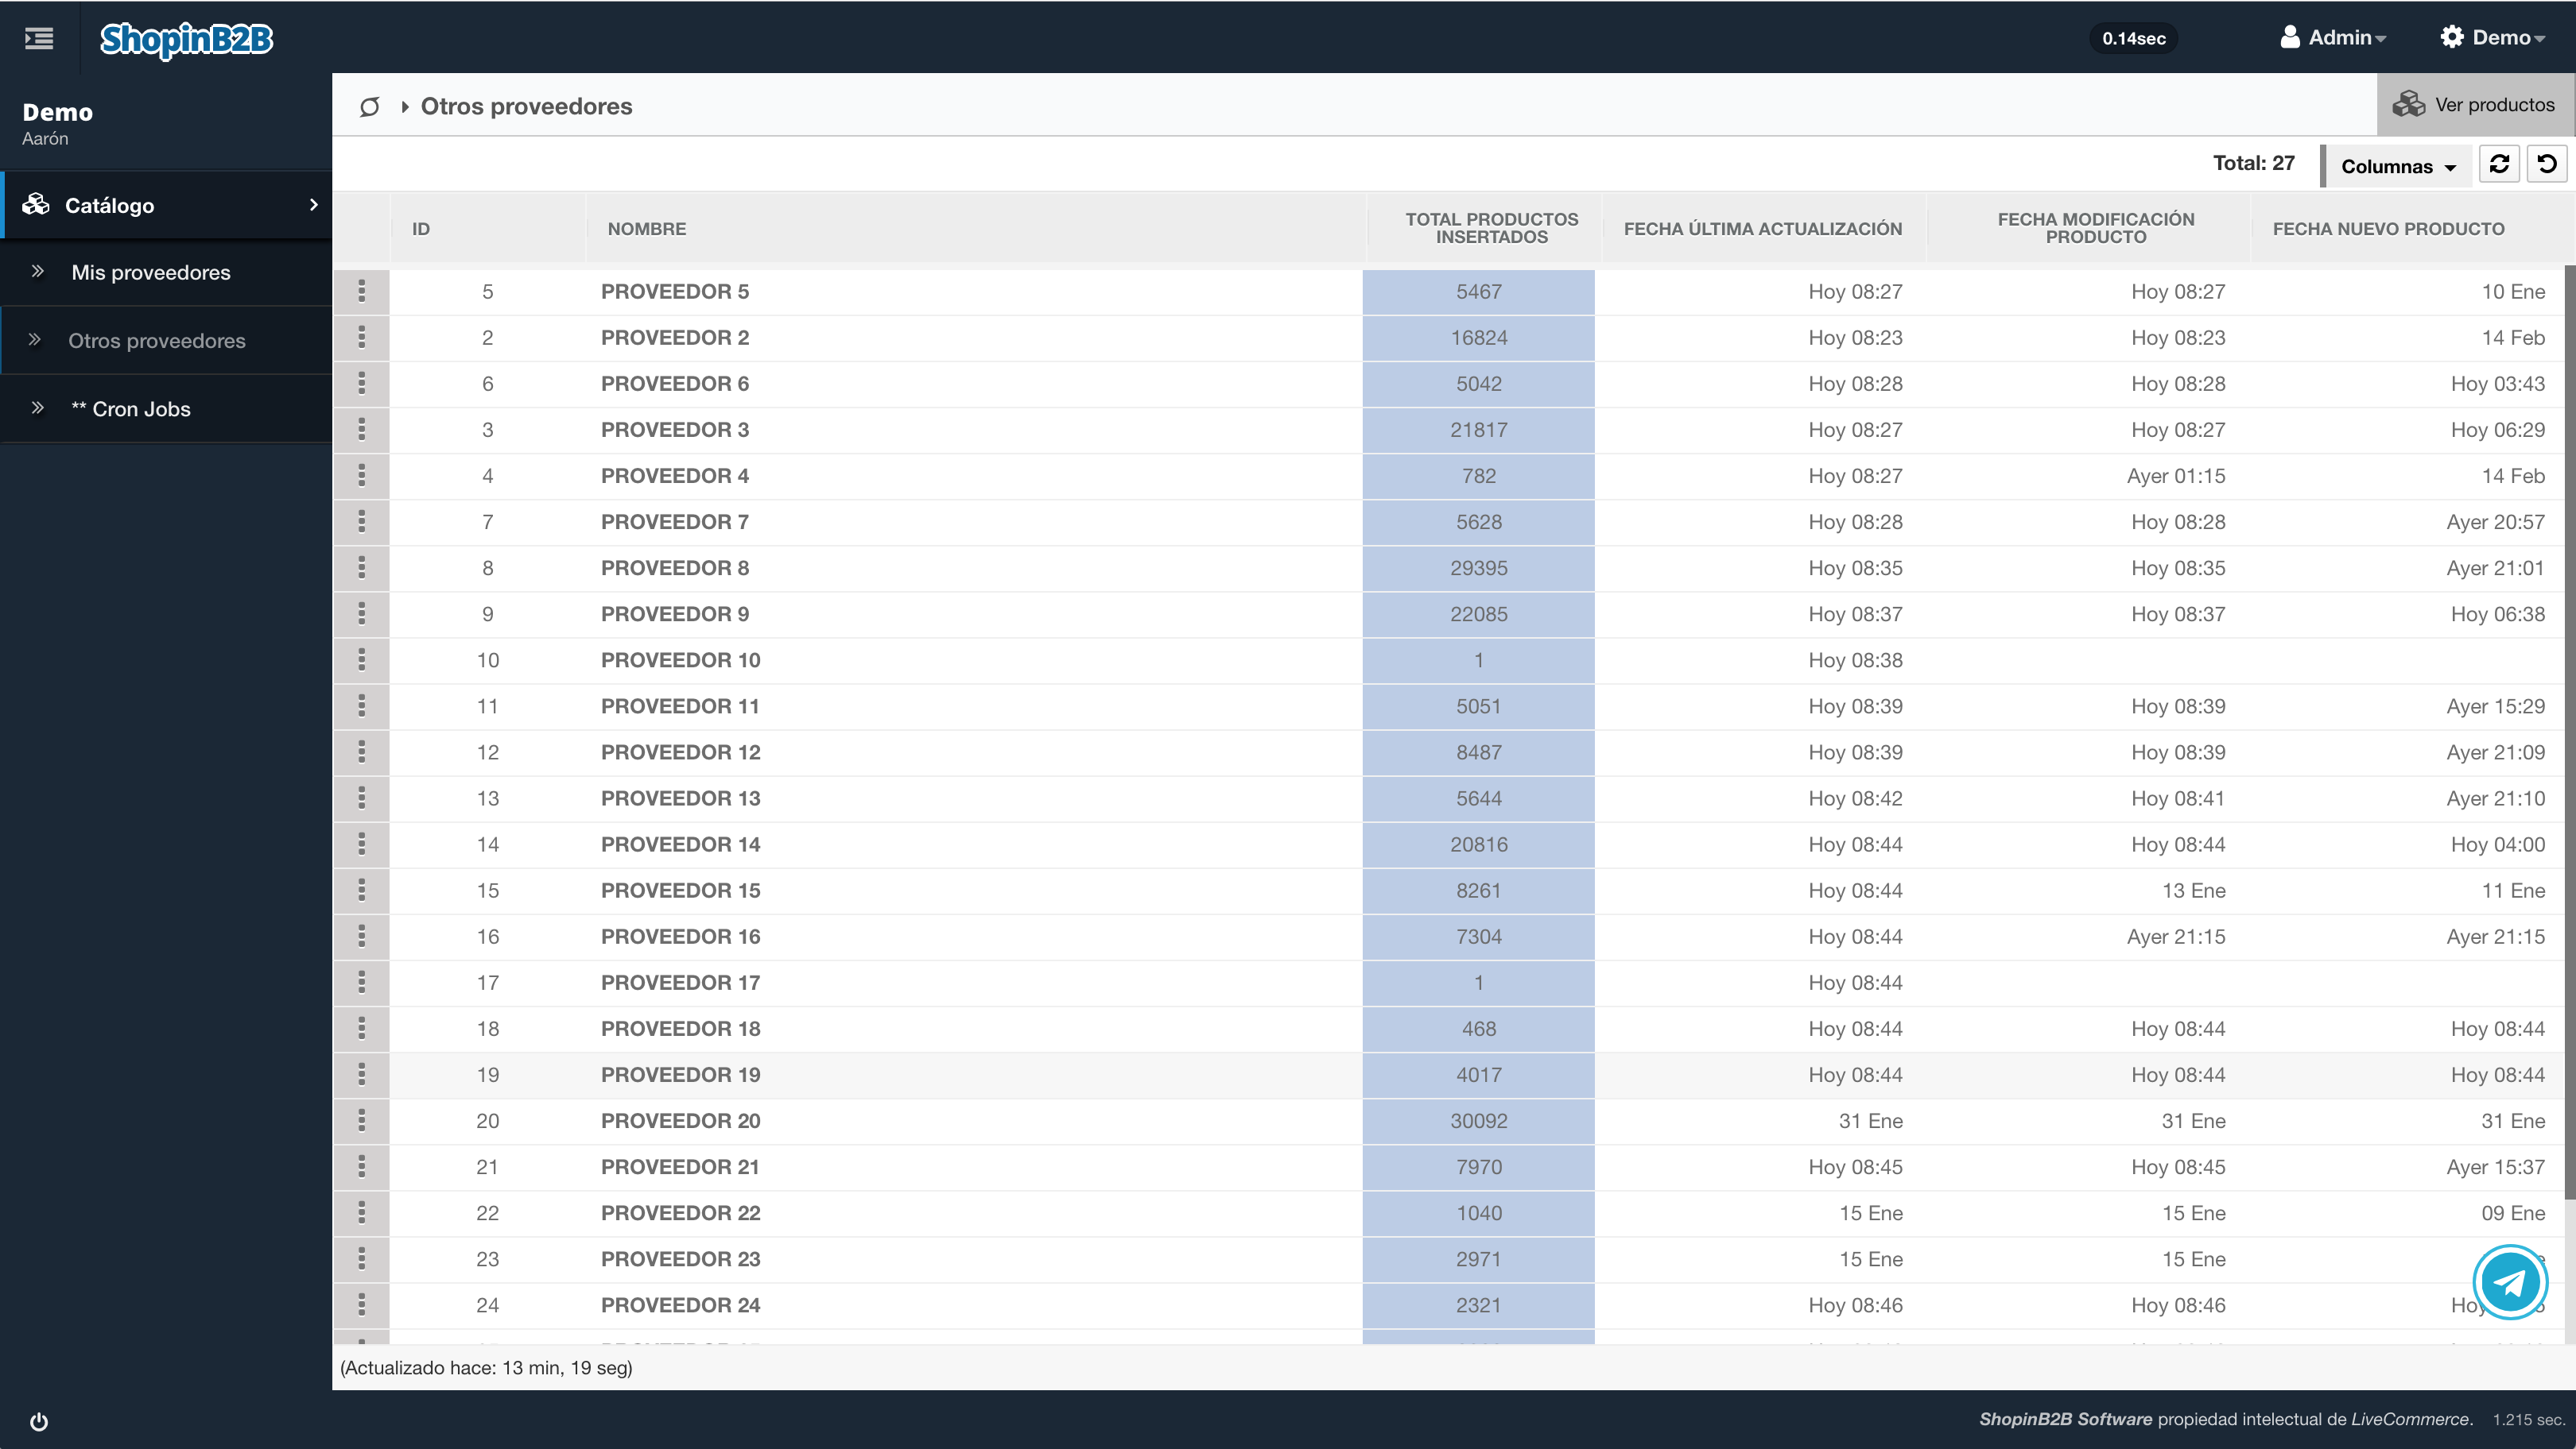Click the 30092 total for PROVEEDOR 20
This screenshot has height=1449, width=2576.
(1478, 1121)
